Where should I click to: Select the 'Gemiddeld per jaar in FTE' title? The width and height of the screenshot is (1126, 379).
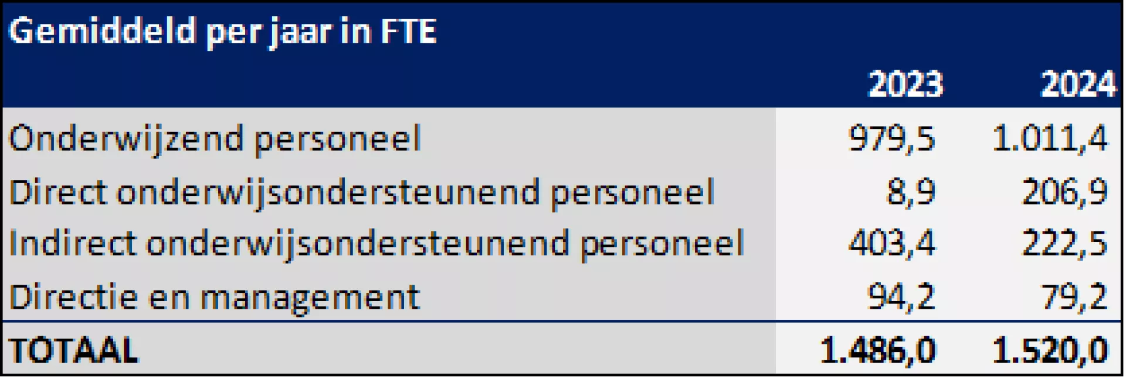223,32
